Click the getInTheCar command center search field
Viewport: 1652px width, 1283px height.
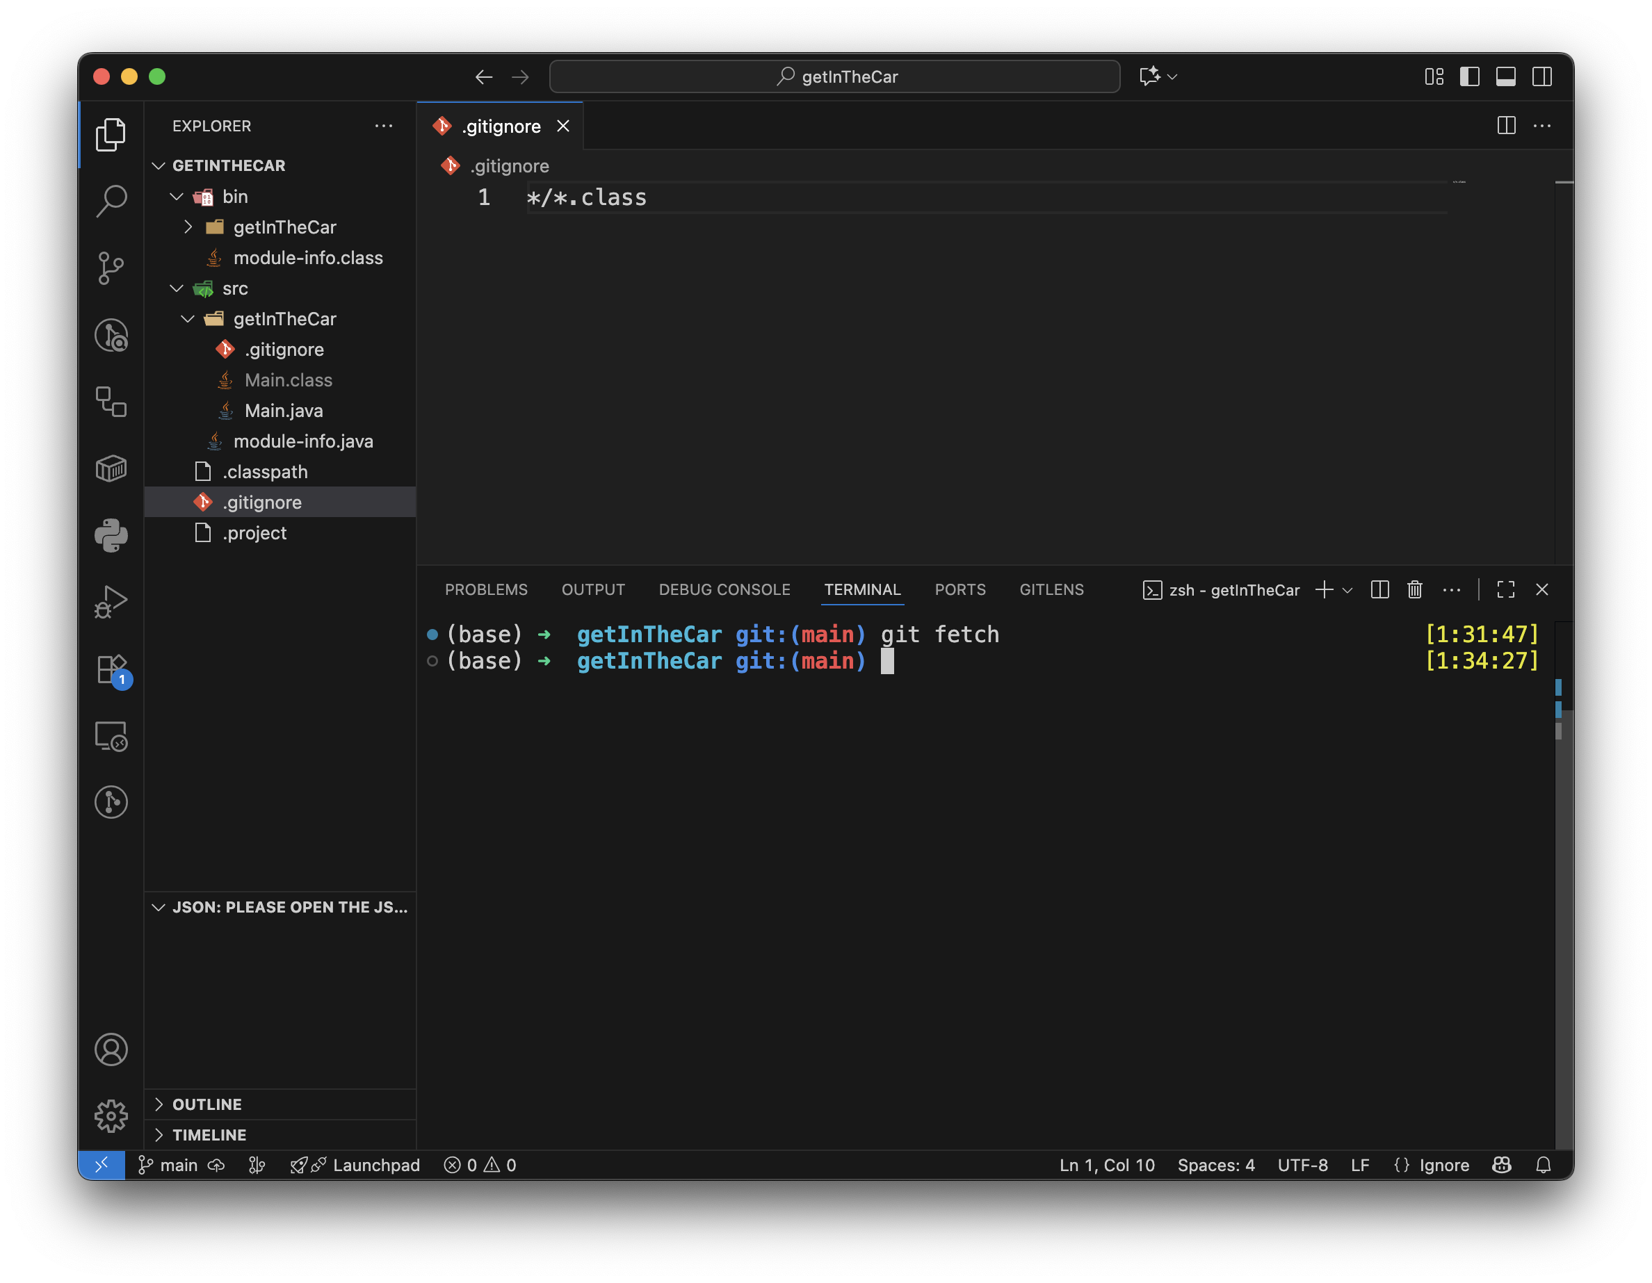point(834,76)
